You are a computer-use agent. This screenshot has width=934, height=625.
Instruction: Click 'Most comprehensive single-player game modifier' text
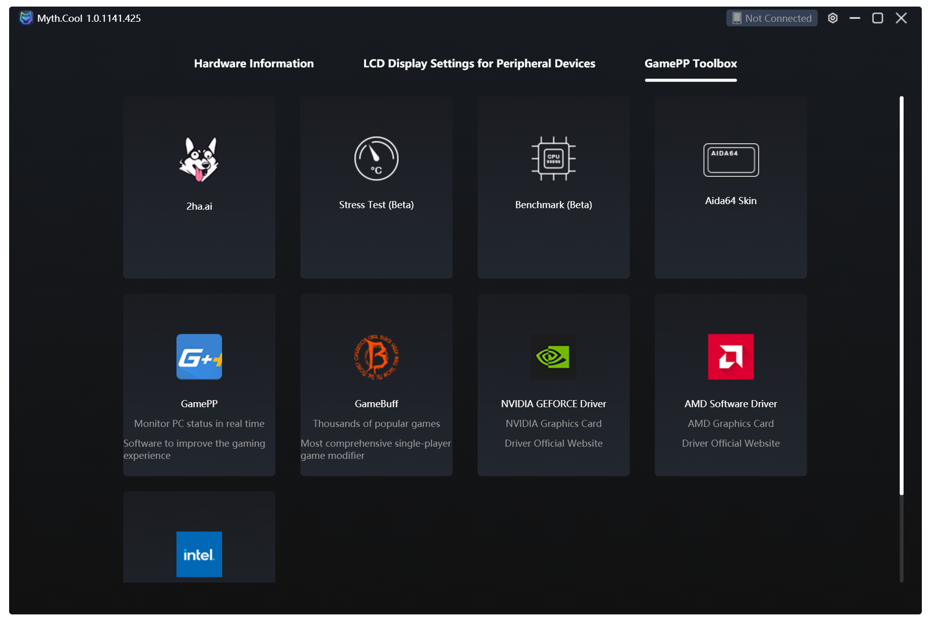tap(376, 449)
